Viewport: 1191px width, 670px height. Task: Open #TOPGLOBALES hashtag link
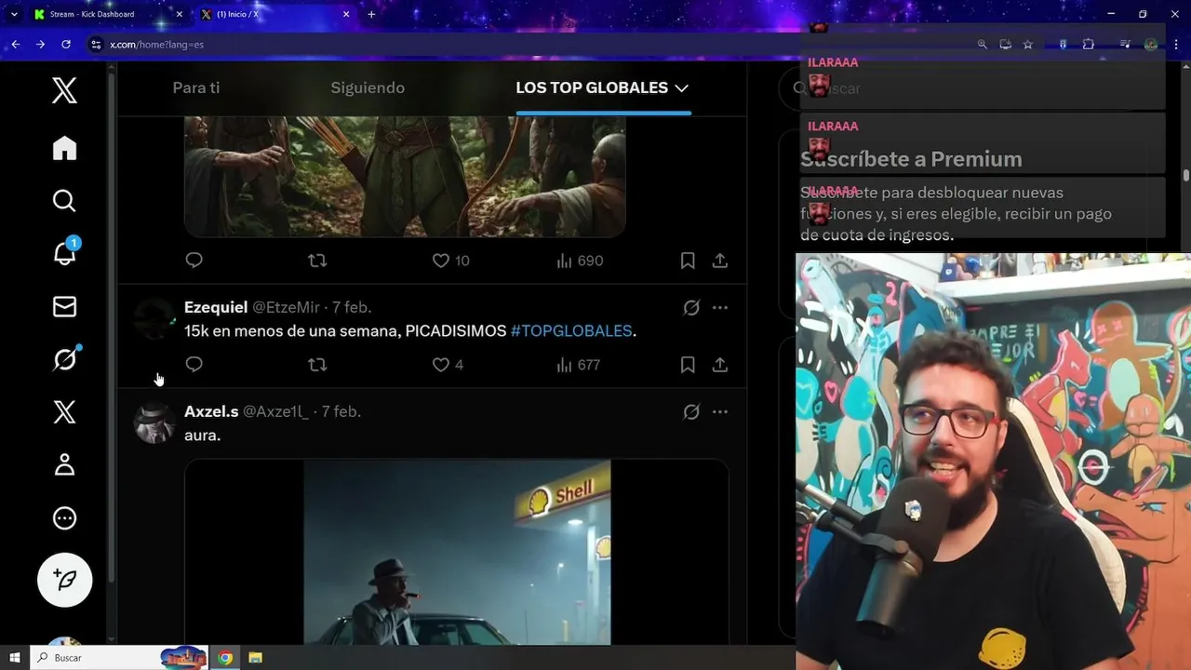click(571, 330)
